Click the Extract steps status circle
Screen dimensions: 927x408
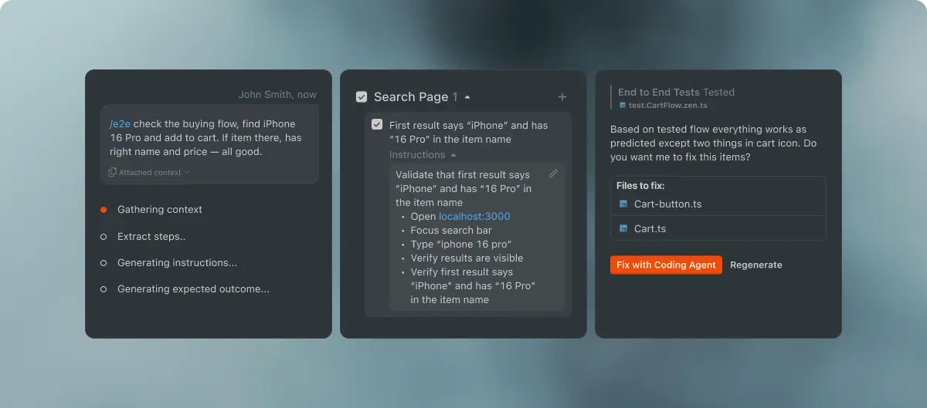tap(104, 237)
